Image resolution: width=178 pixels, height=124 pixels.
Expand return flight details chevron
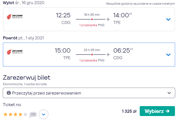[168, 55]
